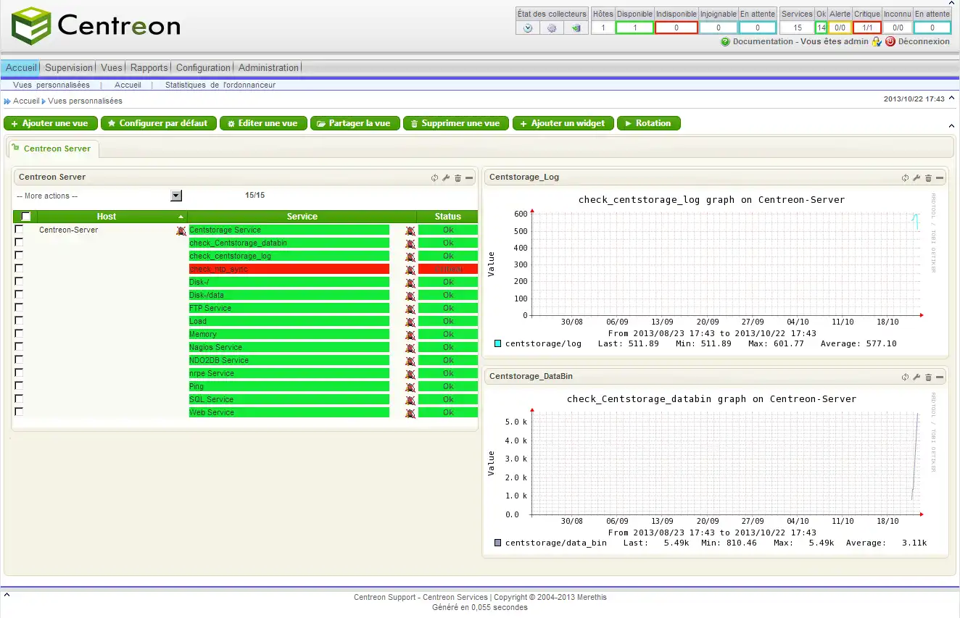
Task: Open Centreon Server widget settings wrench
Action: 446,178
